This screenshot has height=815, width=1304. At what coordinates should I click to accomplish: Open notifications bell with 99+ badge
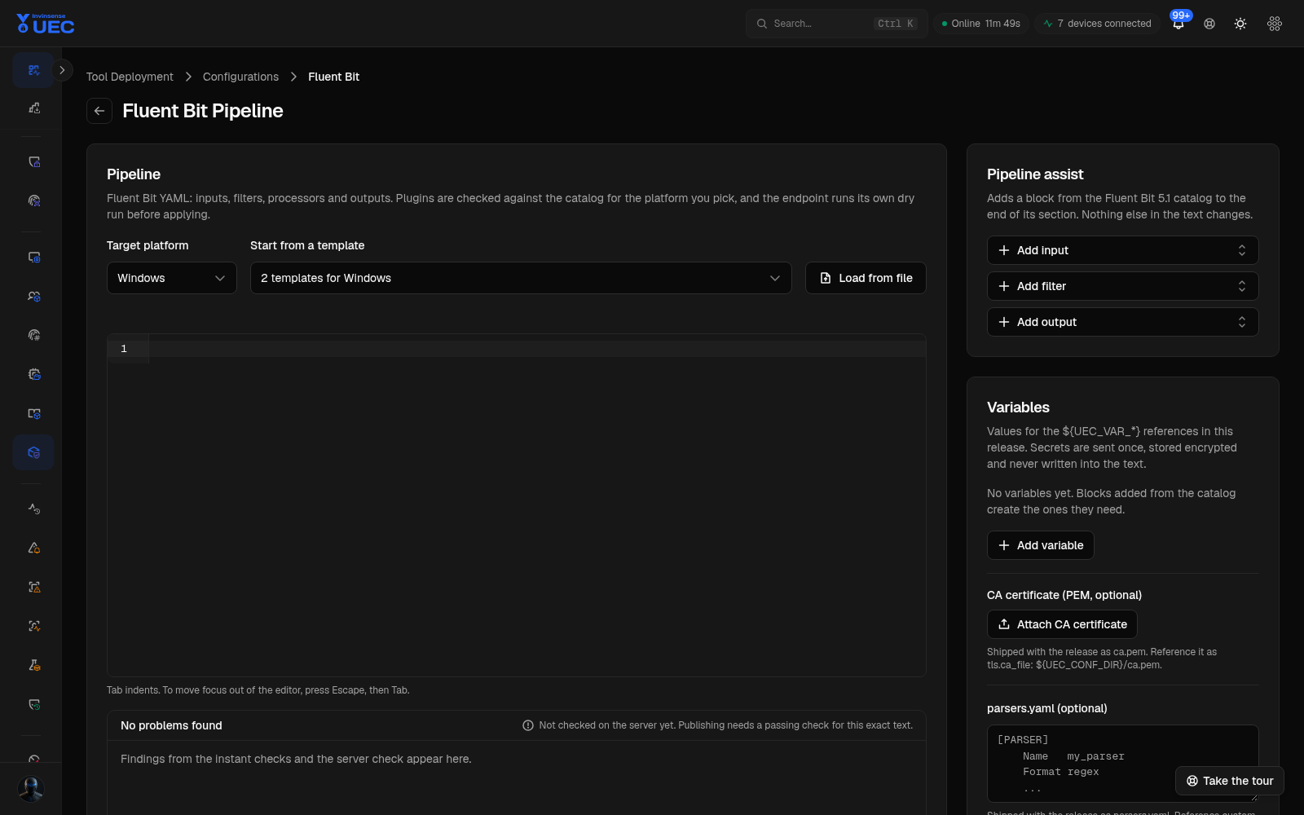tap(1178, 24)
